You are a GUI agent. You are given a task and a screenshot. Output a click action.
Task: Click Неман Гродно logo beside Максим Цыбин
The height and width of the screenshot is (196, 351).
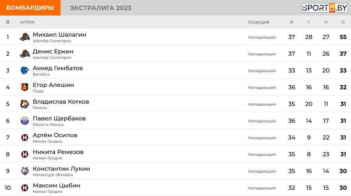(25, 188)
